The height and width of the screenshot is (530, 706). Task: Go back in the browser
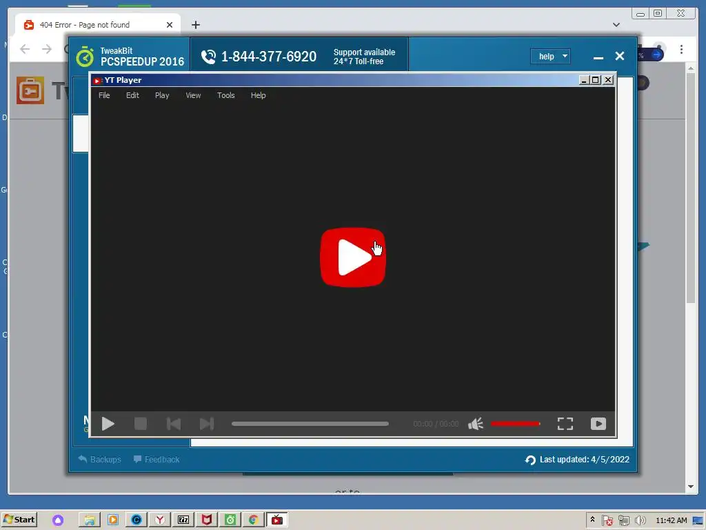tap(25, 49)
